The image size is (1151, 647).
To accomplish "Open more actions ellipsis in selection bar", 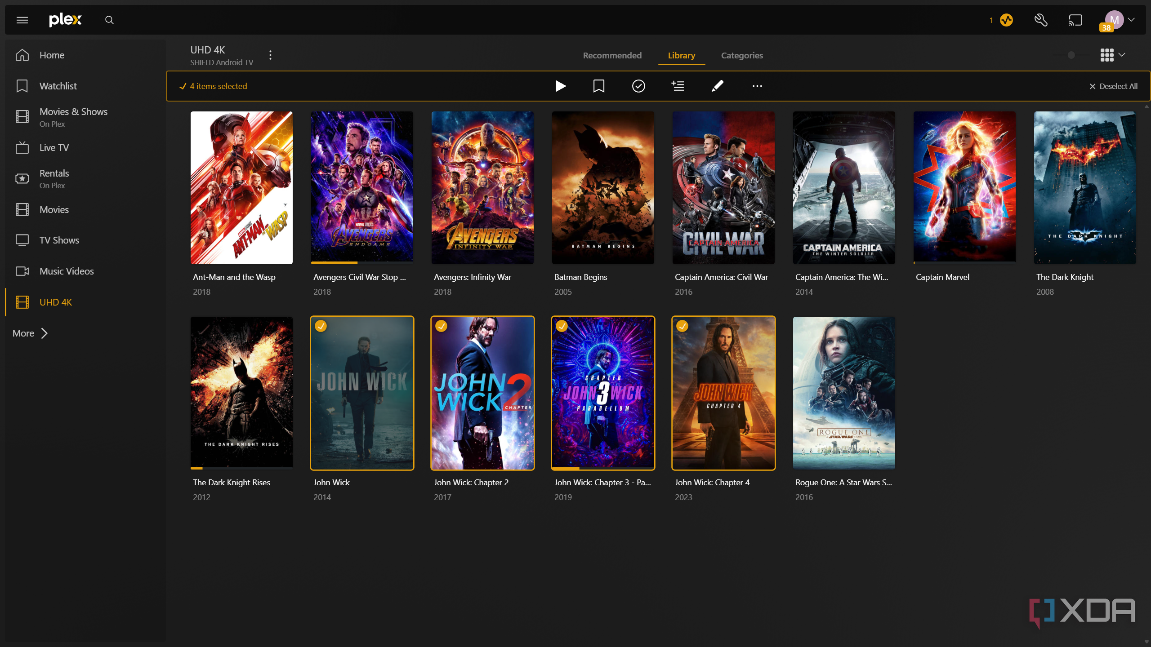I will 757,86.
